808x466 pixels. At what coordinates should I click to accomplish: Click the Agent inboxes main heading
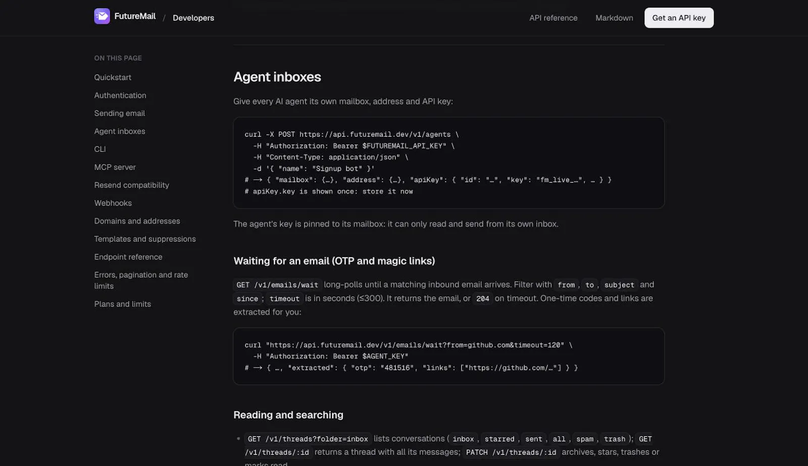[x=277, y=77]
